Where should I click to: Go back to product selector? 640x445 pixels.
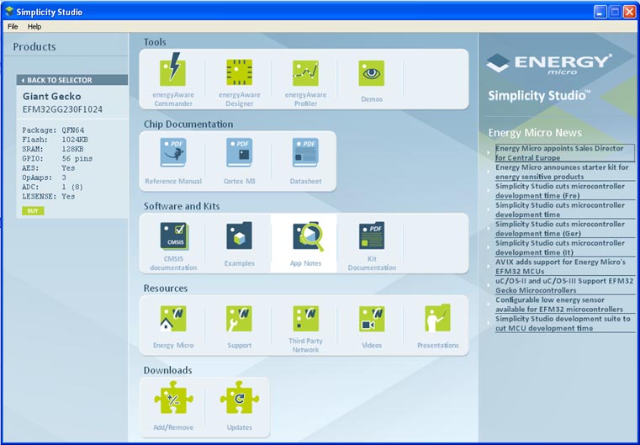point(71,80)
